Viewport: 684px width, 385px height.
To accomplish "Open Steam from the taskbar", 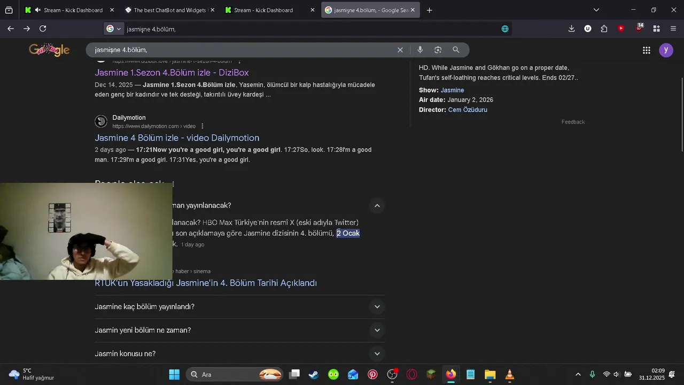I will tap(314, 374).
